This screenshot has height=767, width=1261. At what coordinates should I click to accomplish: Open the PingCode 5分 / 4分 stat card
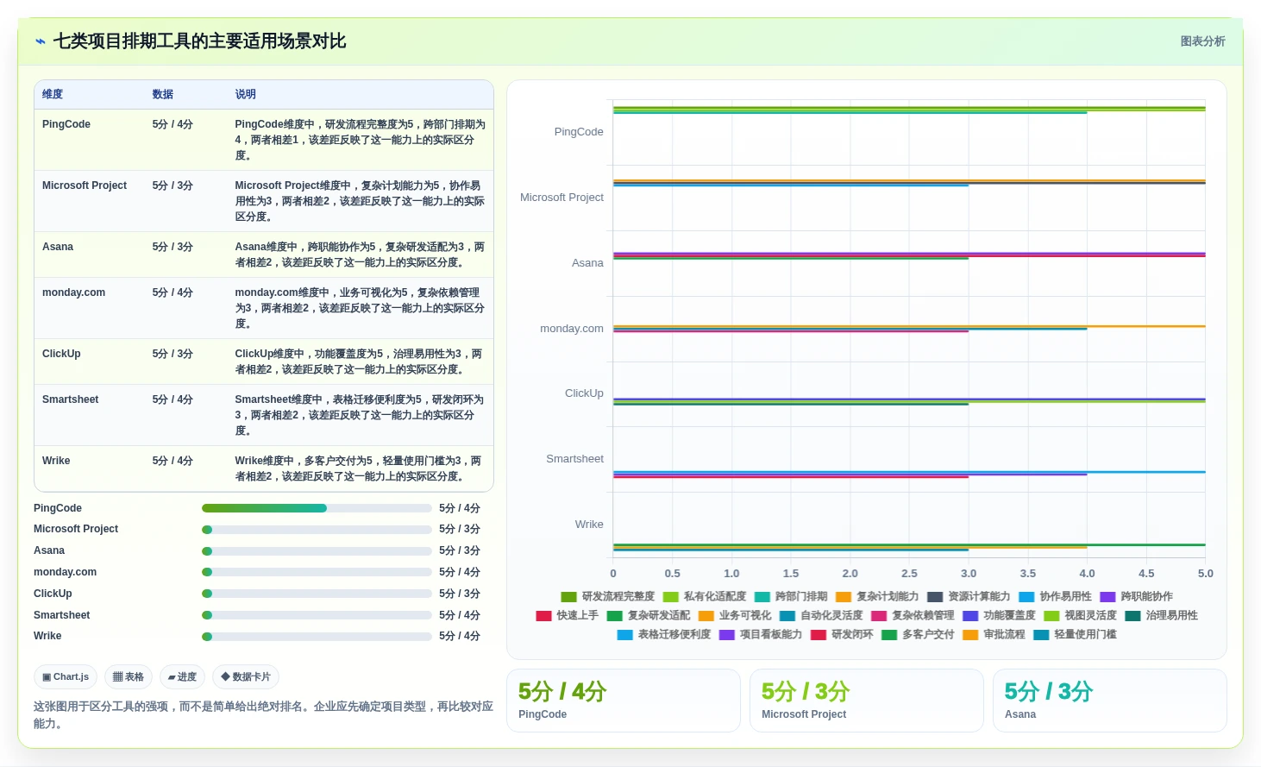624,701
